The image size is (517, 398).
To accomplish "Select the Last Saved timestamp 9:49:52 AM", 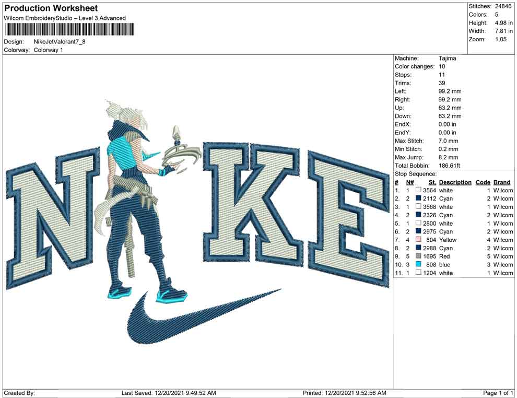I will click(201, 393).
